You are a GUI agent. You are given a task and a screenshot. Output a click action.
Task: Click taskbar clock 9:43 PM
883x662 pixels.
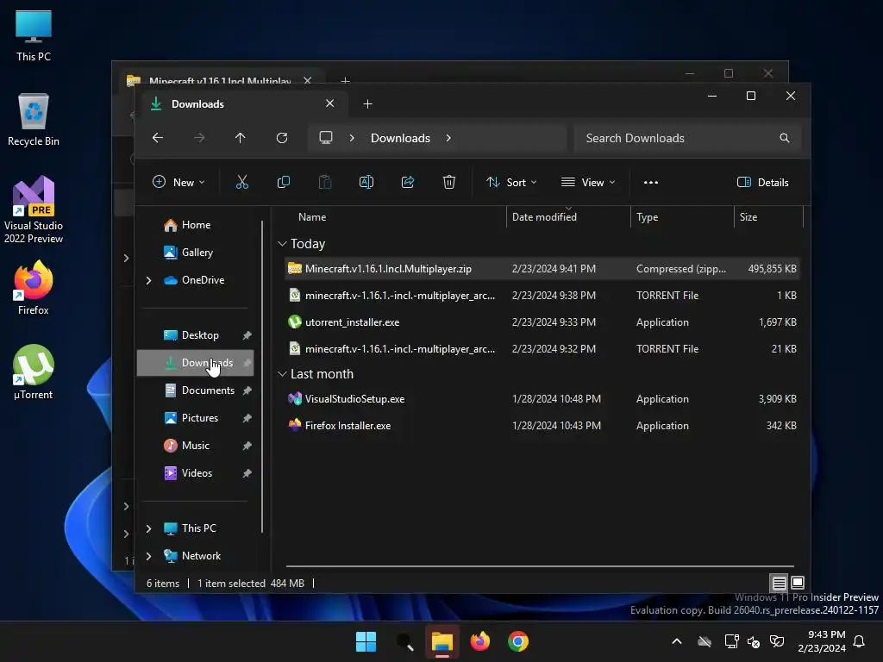click(822, 641)
